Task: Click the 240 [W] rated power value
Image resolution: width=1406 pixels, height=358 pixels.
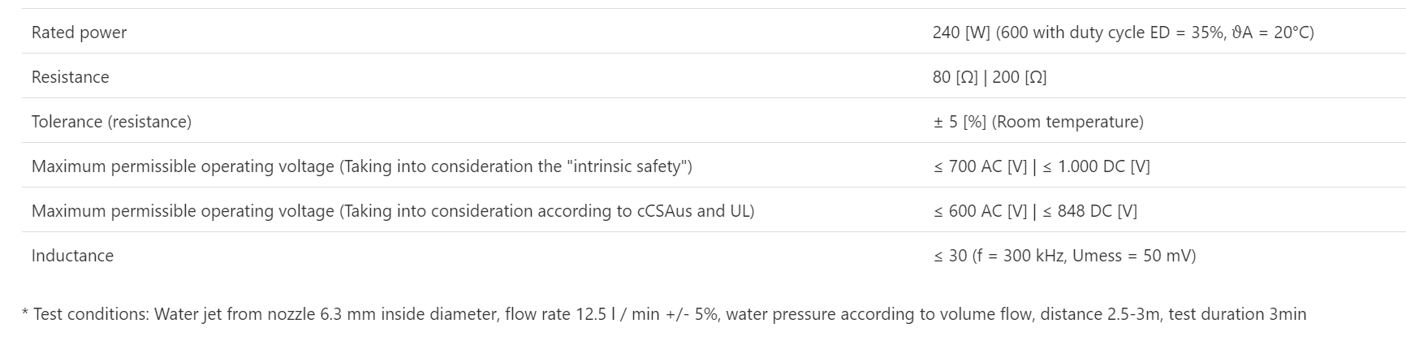Action: click(x=961, y=32)
